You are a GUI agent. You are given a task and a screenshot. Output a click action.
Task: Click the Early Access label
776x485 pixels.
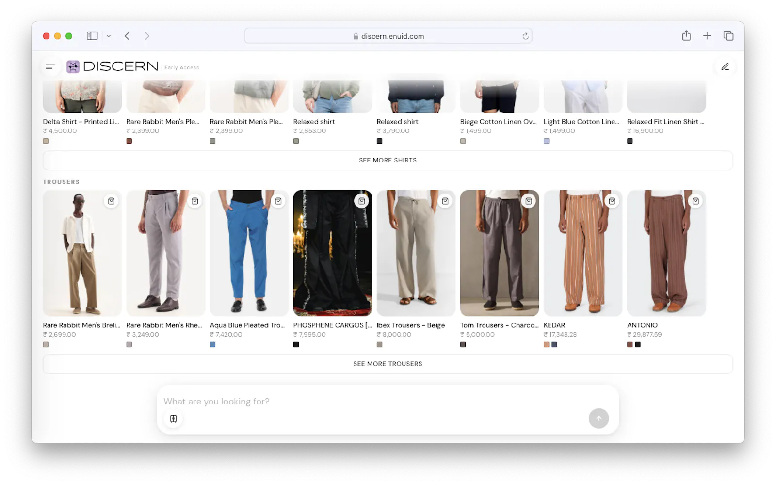pos(181,68)
